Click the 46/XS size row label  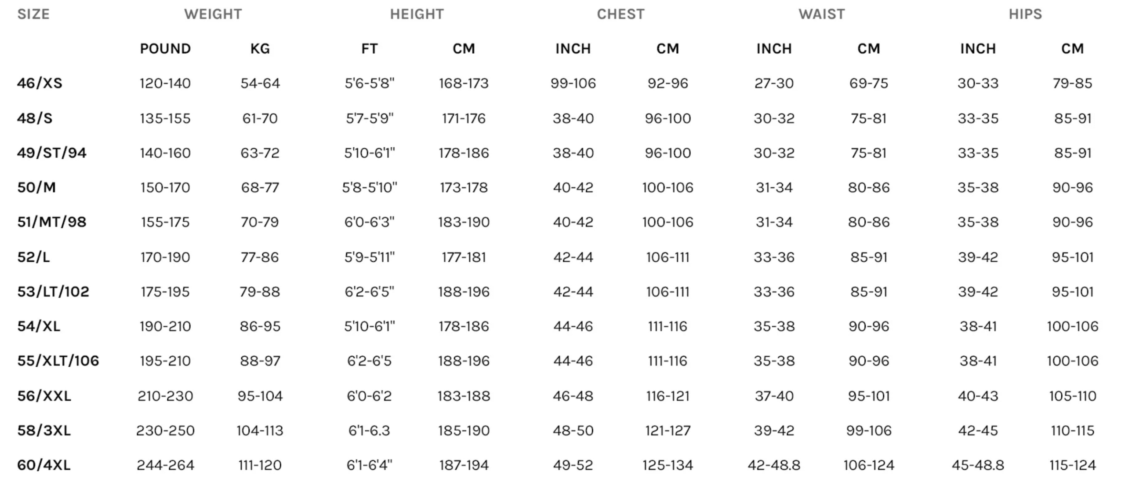(x=40, y=83)
